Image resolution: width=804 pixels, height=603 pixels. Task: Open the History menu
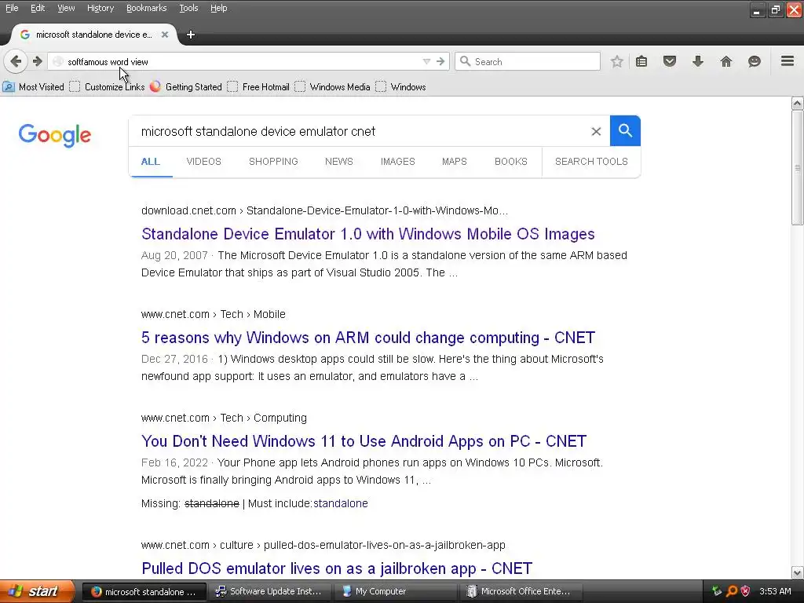pyautogui.click(x=100, y=8)
